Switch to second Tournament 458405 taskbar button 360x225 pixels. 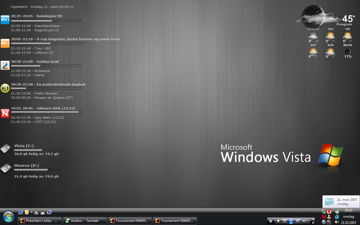[175, 221]
